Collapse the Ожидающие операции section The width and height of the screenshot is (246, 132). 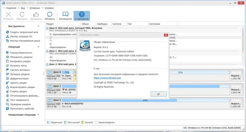pos(38,115)
